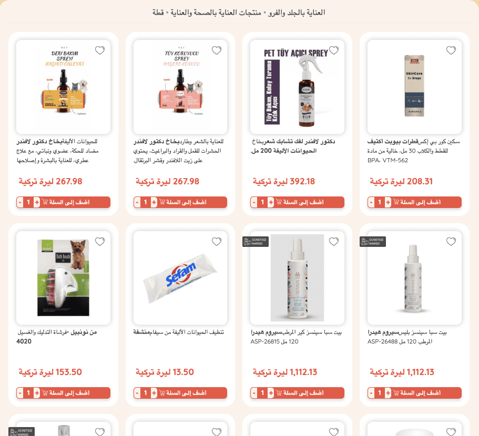Open the Sefam wipe product image

[x=180, y=278]
